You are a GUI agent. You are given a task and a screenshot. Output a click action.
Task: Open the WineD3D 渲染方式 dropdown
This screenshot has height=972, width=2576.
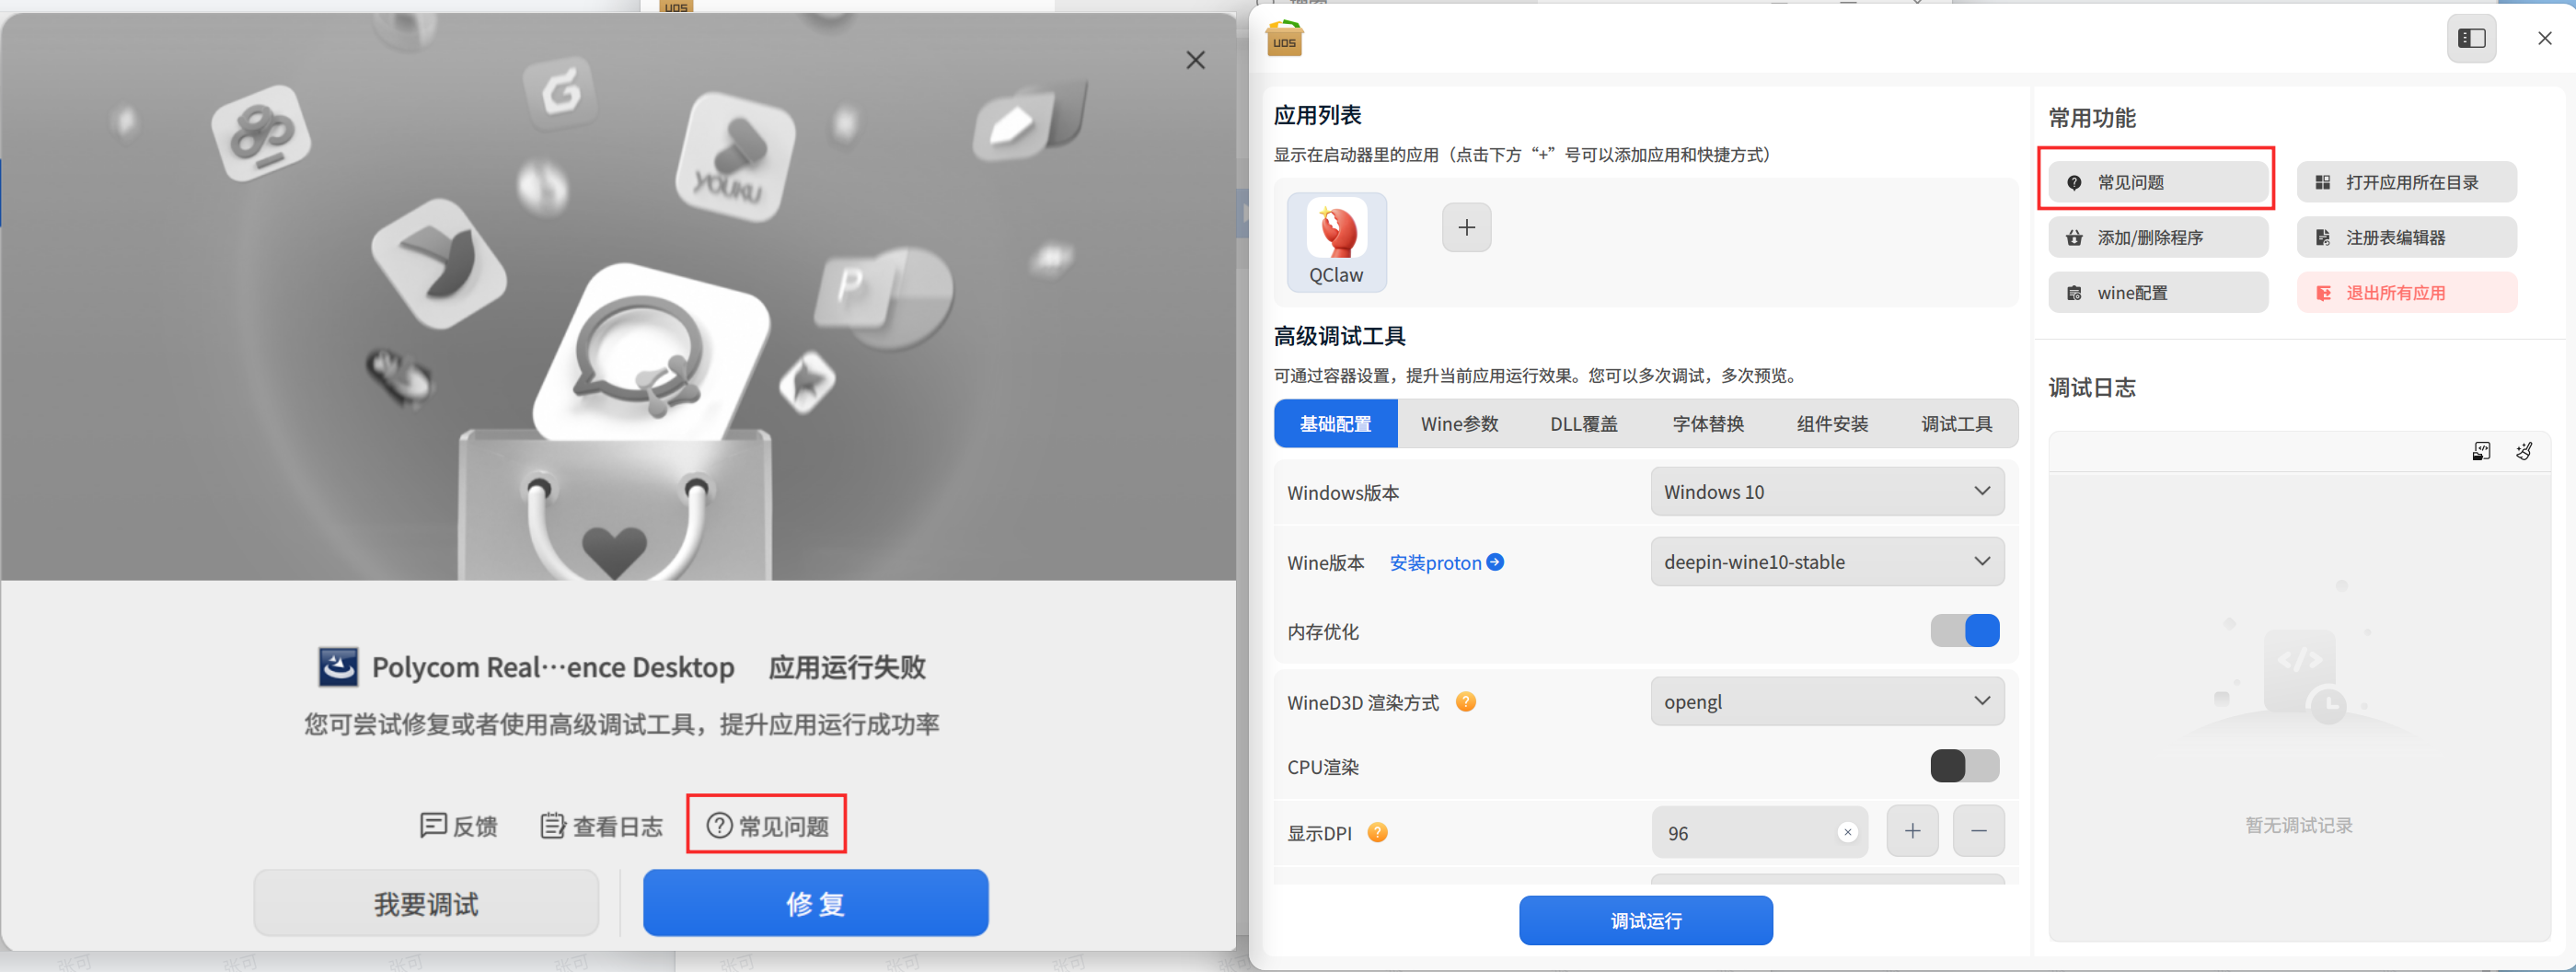pos(1828,702)
